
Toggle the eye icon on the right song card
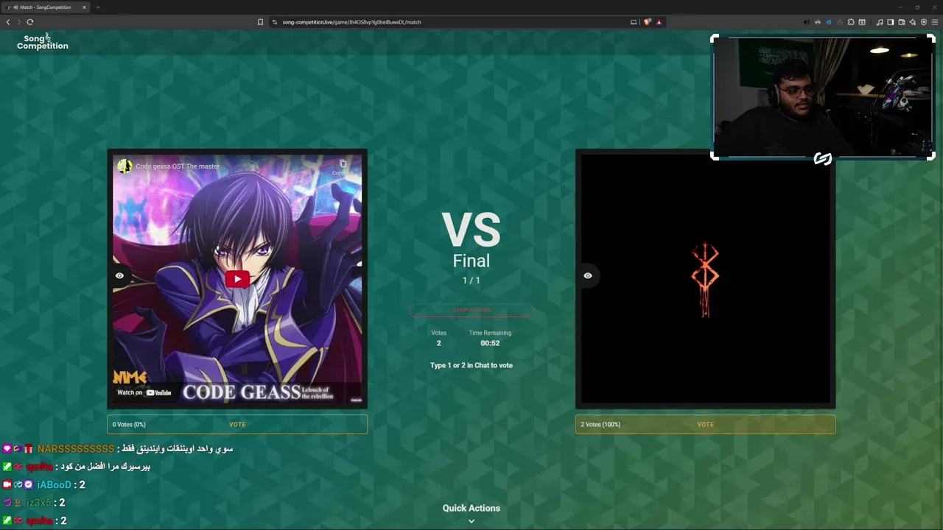click(x=588, y=276)
